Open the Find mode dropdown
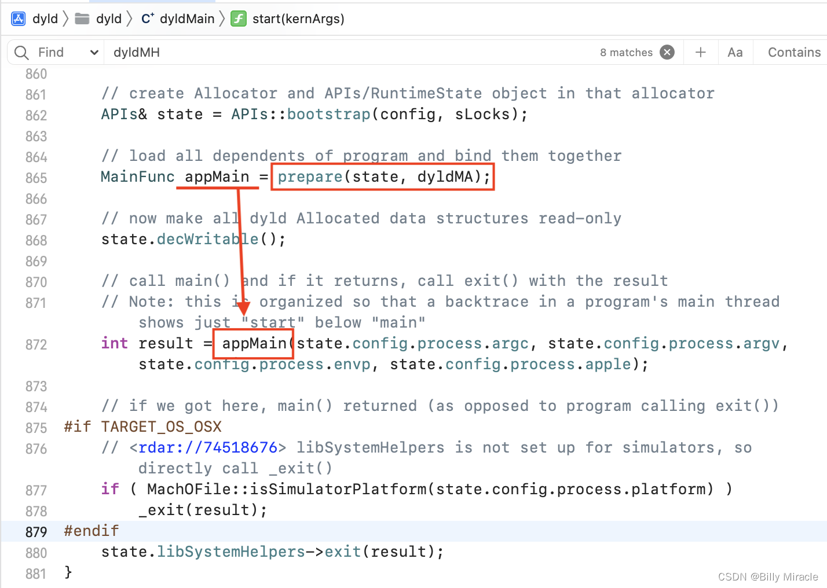Screen dimensions: 827x588 point(68,53)
